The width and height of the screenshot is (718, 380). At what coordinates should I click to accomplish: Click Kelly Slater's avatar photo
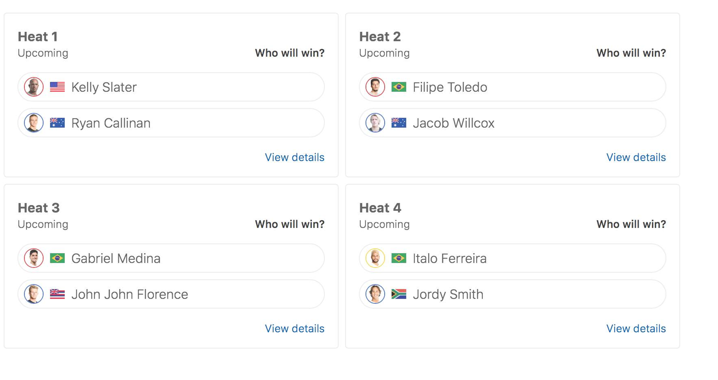pyautogui.click(x=34, y=87)
